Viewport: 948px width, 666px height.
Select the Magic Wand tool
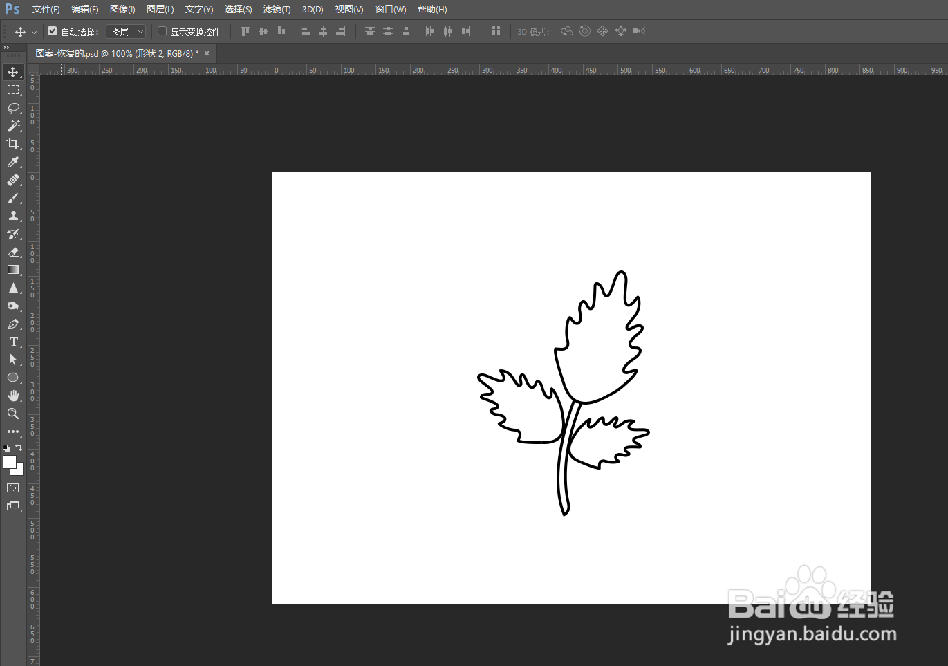[13, 126]
